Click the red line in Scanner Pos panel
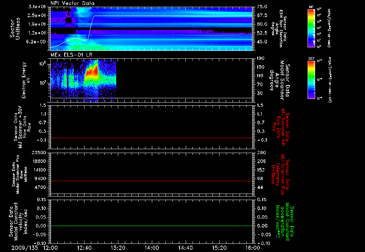 click(x=151, y=181)
